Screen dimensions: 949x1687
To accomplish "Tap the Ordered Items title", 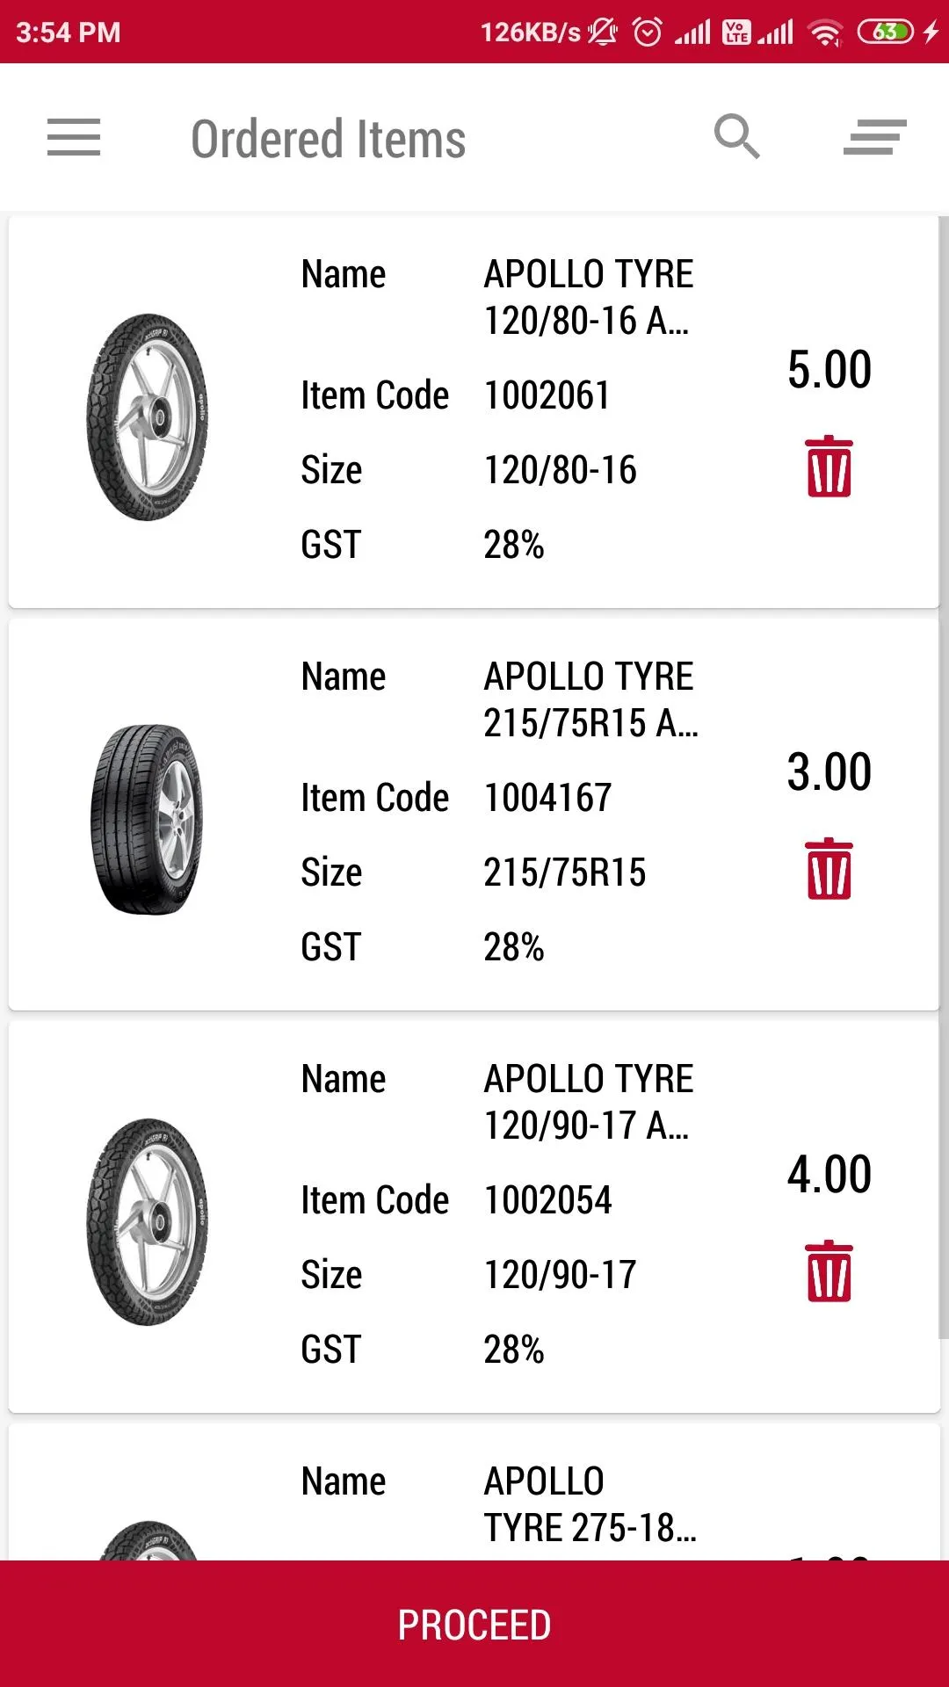I will tap(328, 139).
